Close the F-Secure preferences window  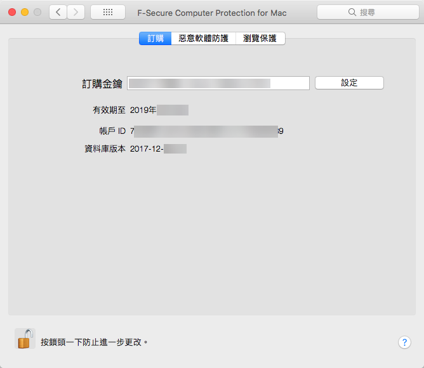pyautogui.click(x=13, y=12)
